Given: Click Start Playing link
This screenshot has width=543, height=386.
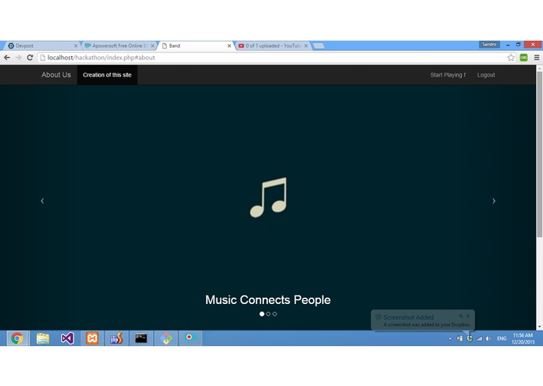Looking at the screenshot, I should pyautogui.click(x=448, y=75).
